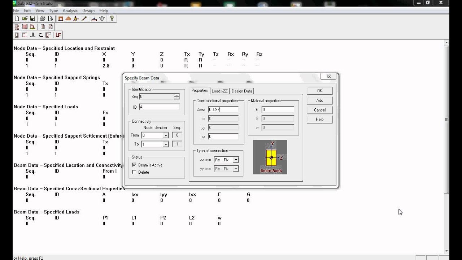
Task: Click the Izz input field
Action: coord(223,136)
